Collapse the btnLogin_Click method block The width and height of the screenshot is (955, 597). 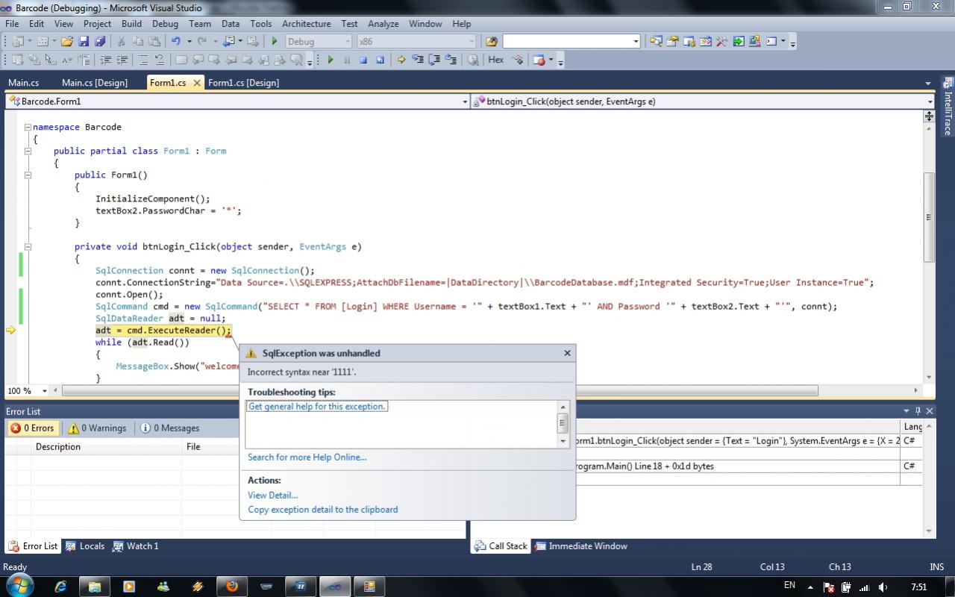[28, 246]
